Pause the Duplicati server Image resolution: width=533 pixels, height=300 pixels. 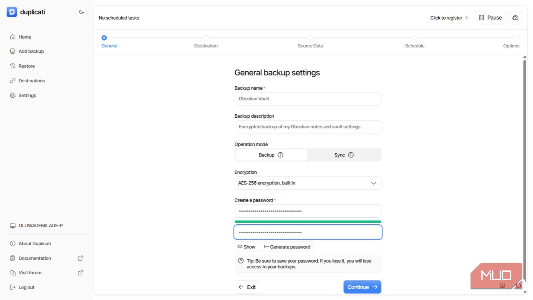click(490, 18)
